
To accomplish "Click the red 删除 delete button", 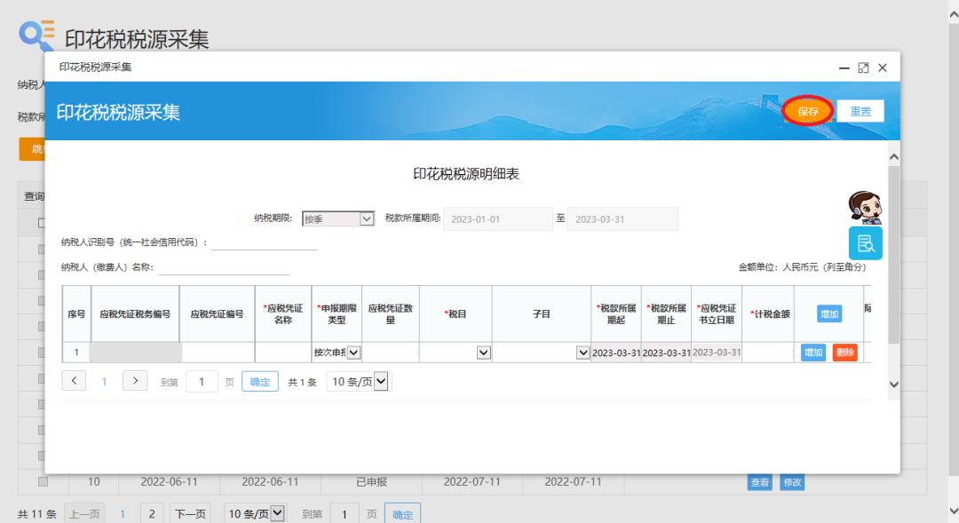I will coord(844,352).
